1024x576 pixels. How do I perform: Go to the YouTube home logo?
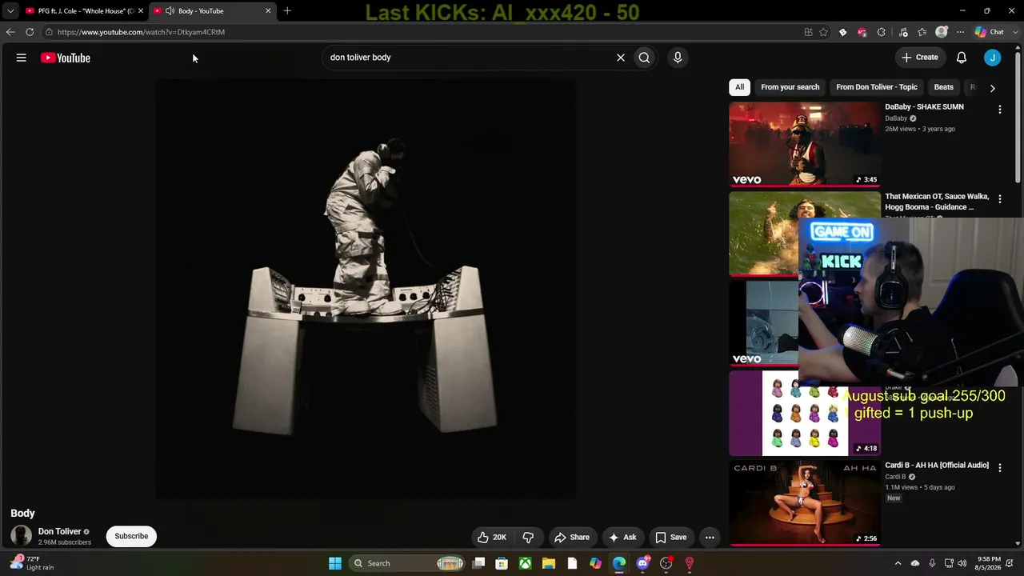[x=66, y=58]
